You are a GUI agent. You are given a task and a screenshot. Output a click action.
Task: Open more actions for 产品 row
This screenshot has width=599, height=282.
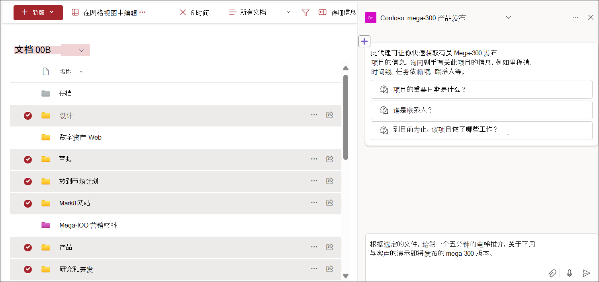[x=314, y=247]
